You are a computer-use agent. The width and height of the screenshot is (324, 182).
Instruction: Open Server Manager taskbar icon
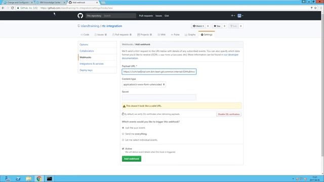point(8,178)
